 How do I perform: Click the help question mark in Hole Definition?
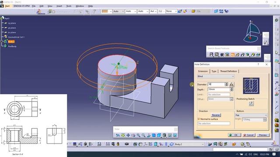(x=258, y=65)
